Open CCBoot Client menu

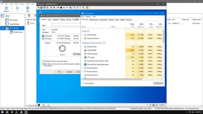[x=28, y=4]
